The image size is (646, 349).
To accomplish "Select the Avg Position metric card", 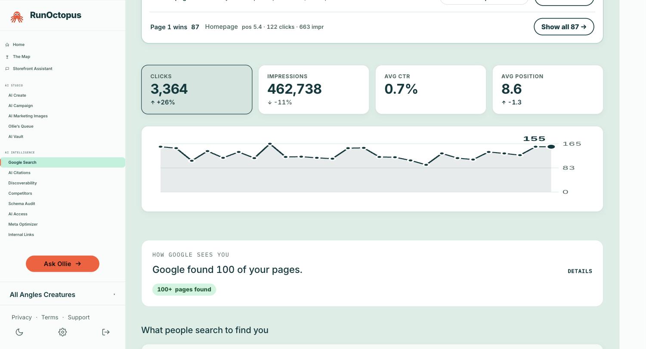I will tap(548, 89).
